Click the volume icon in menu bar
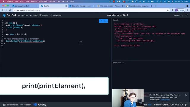 tap(144, 1)
